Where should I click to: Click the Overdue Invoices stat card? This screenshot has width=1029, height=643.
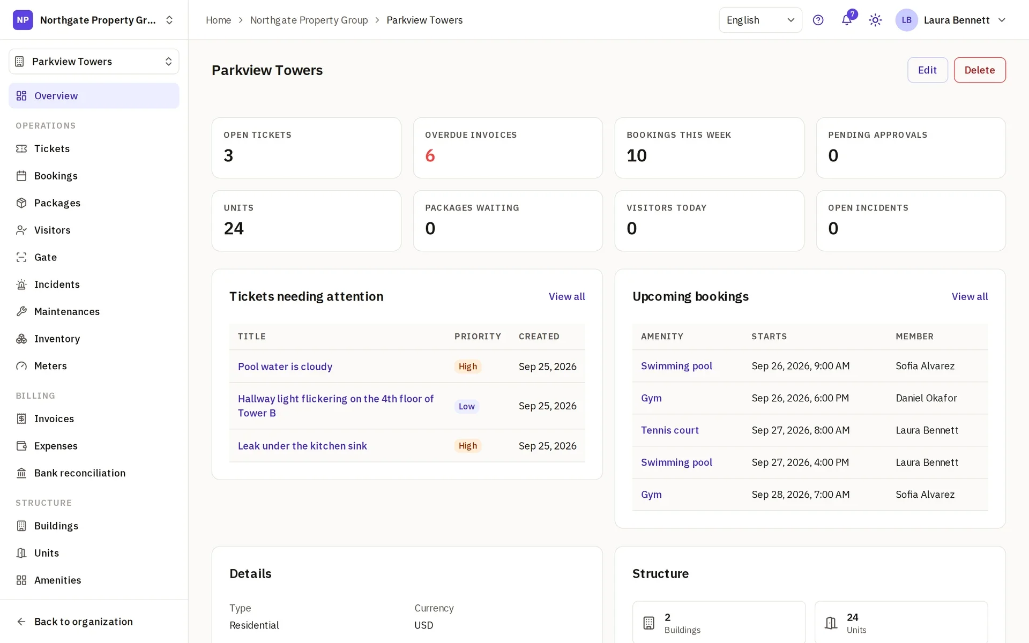point(508,148)
